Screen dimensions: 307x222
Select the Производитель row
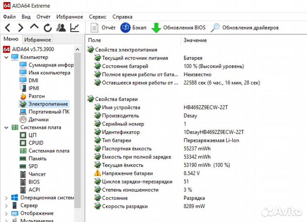(146, 115)
